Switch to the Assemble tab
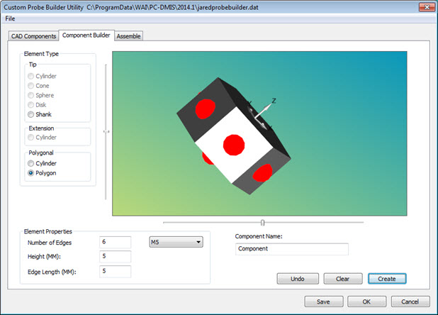The height and width of the screenshot is (315, 438). point(128,35)
